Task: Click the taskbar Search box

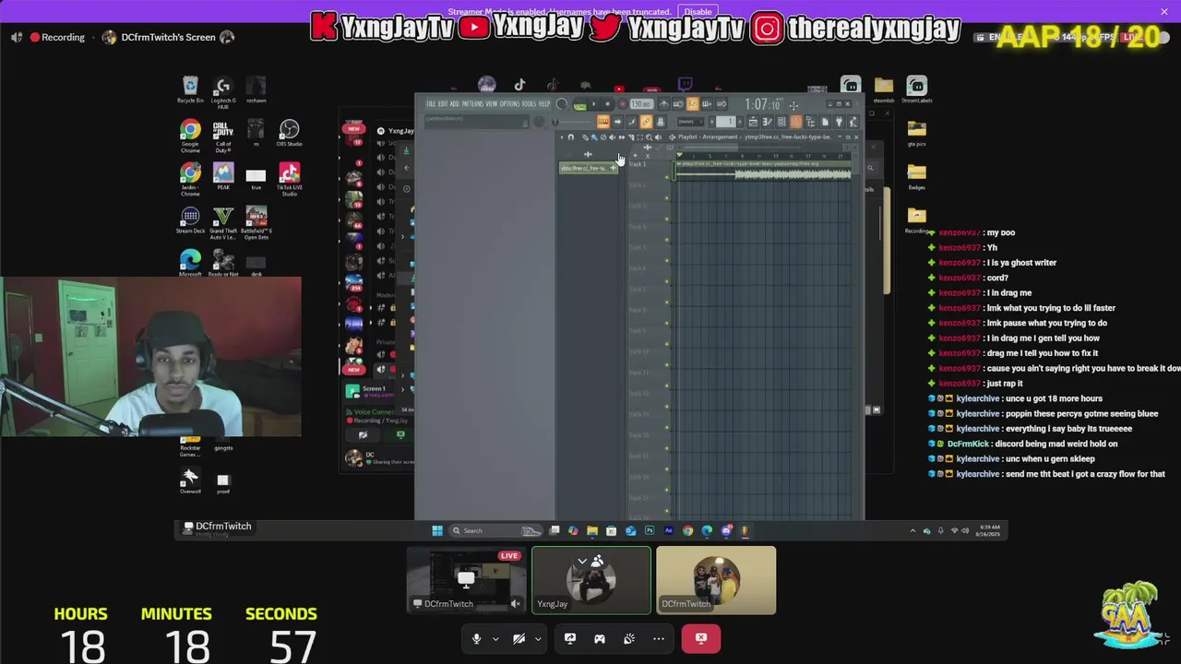Action: click(495, 530)
